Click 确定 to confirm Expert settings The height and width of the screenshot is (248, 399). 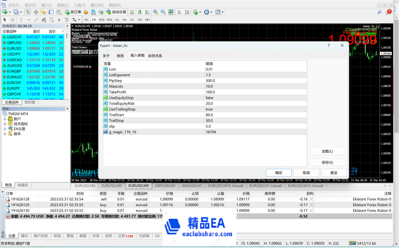[278, 172]
